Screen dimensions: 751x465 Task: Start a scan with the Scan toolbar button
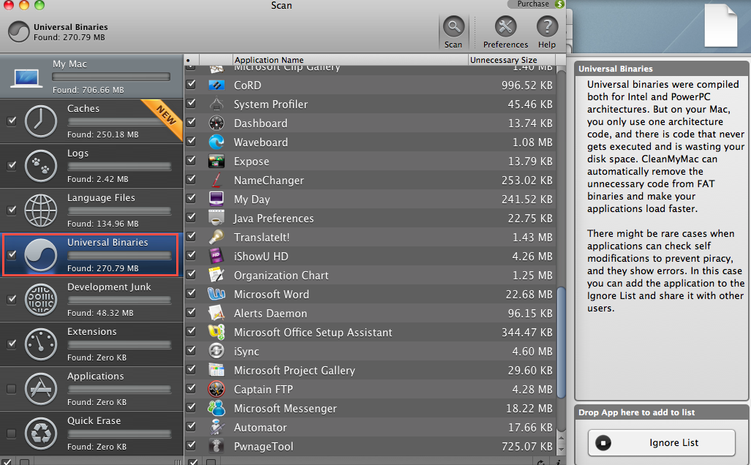tap(453, 32)
